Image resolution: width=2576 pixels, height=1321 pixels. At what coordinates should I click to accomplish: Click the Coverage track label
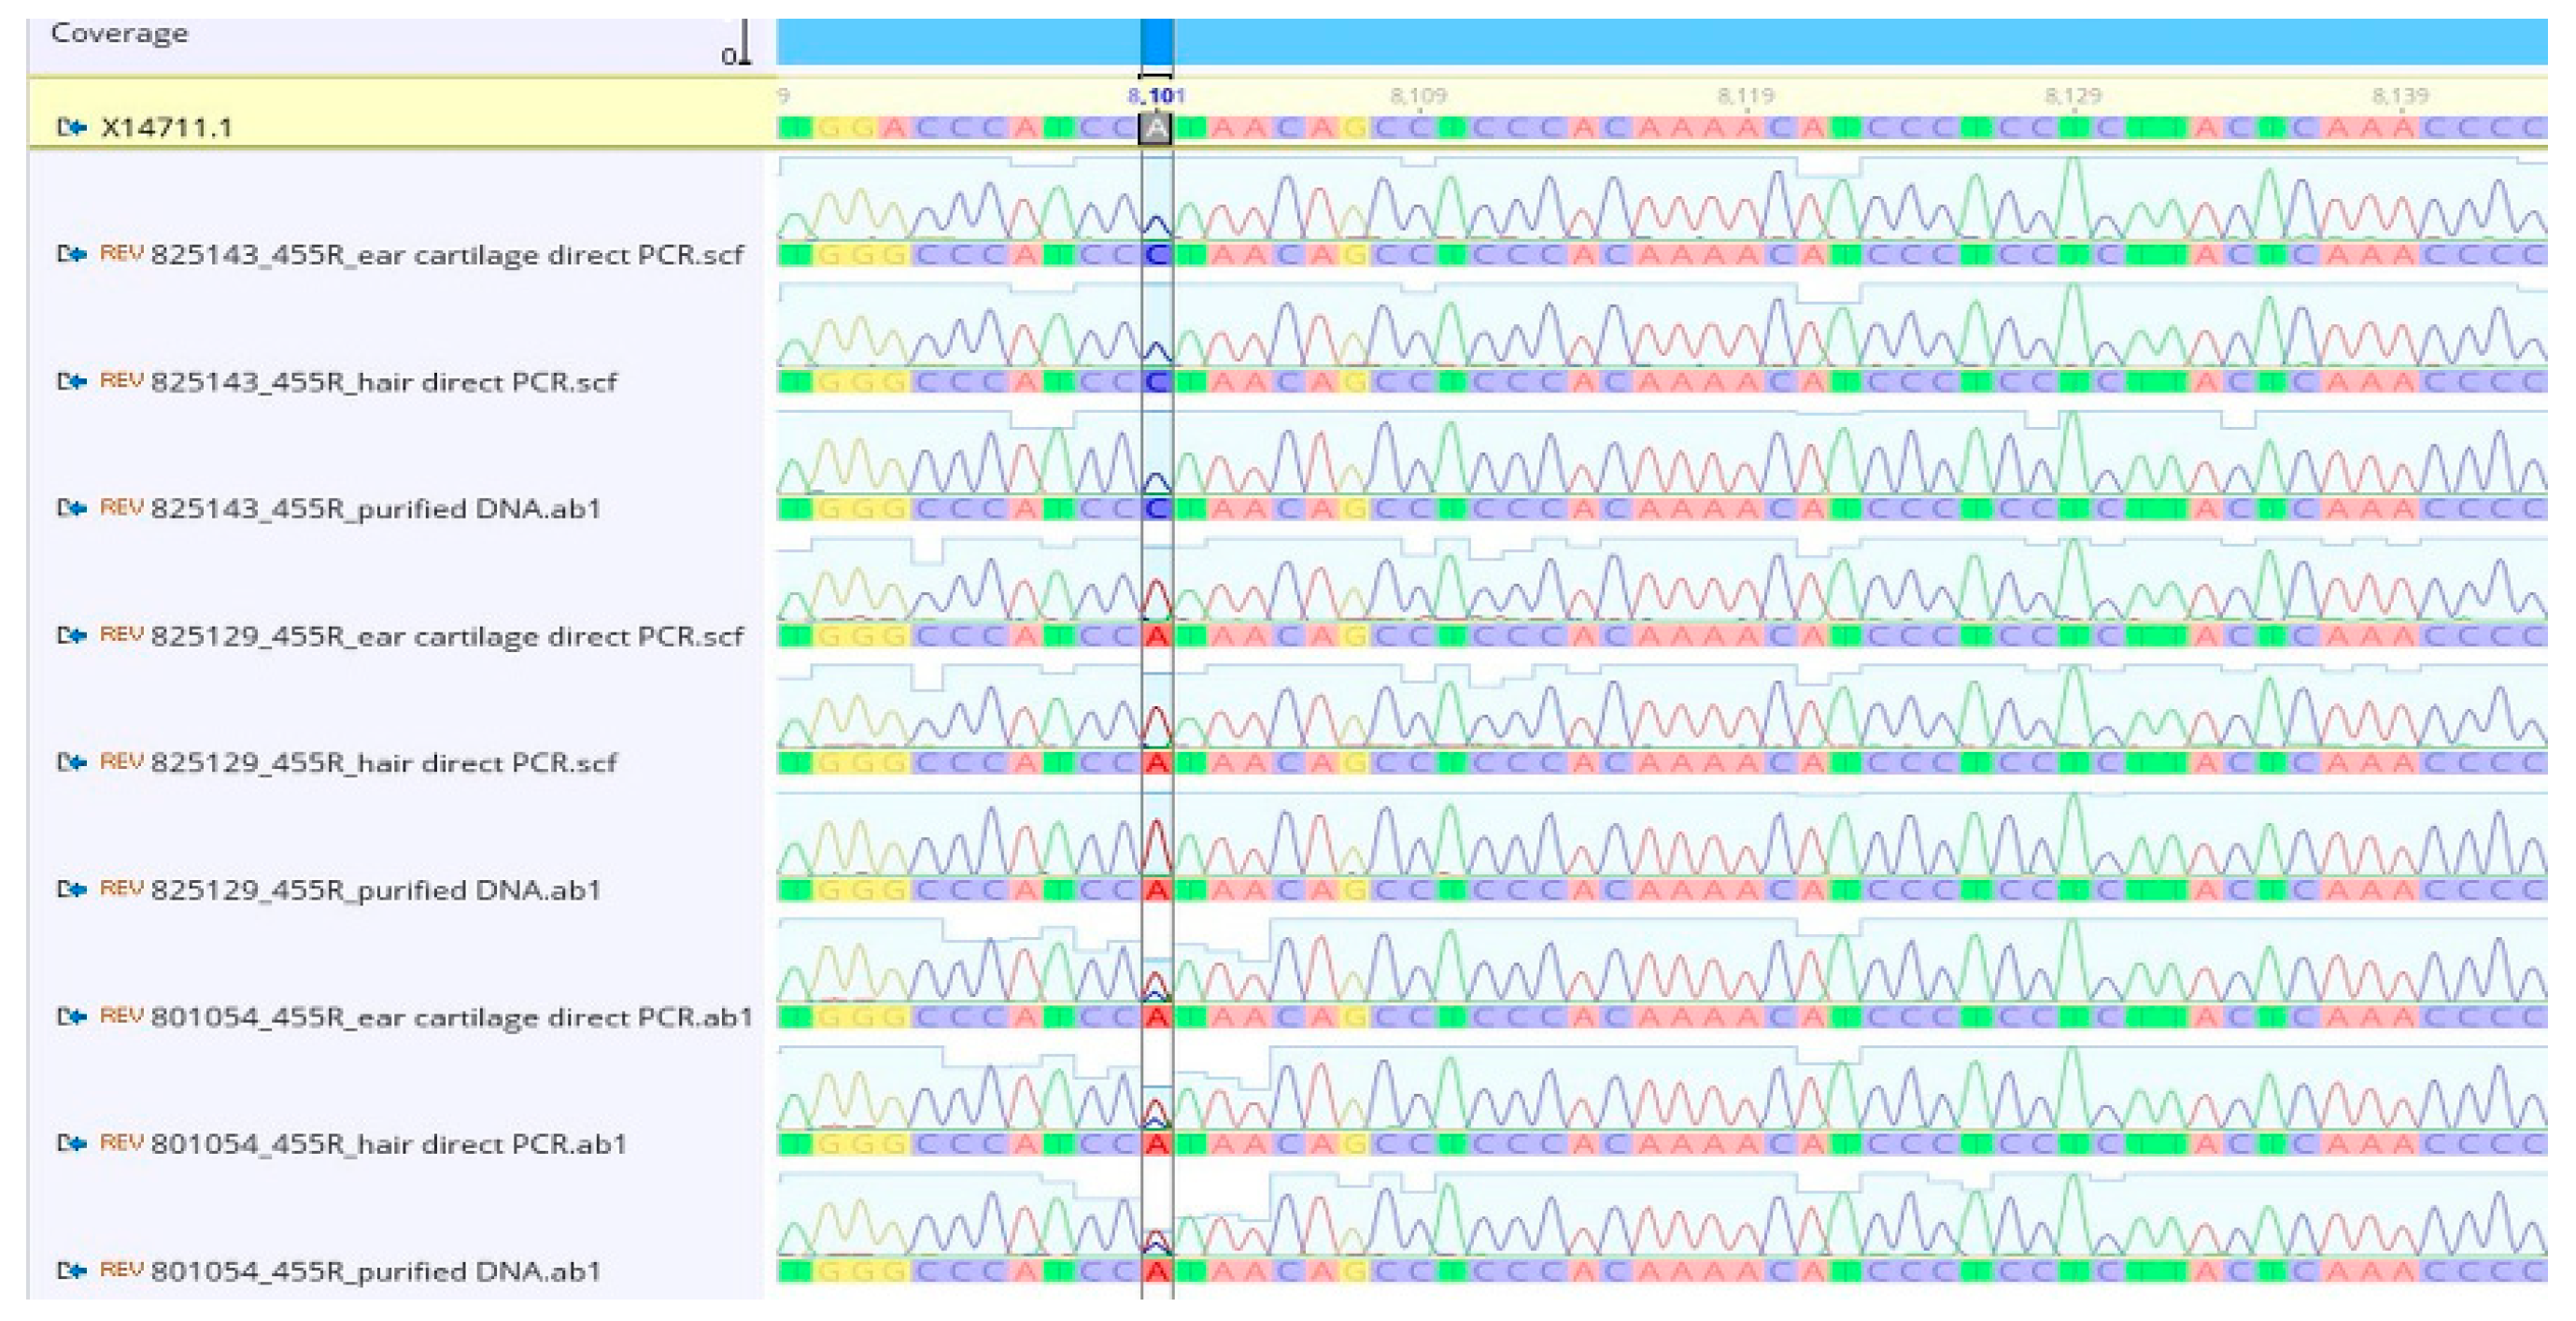coord(119,33)
